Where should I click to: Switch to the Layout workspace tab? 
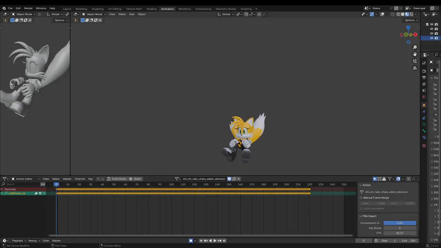point(67,9)
